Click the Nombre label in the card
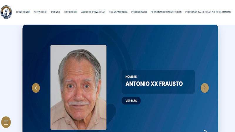Screen dimensions: 235x132 [x=131, y=77]
